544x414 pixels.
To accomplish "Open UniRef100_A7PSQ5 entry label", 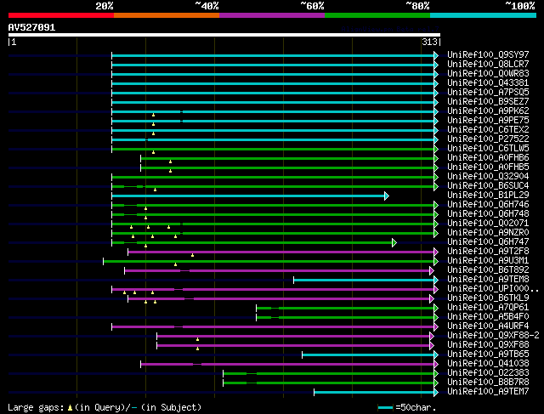I will tap(488, 93).
